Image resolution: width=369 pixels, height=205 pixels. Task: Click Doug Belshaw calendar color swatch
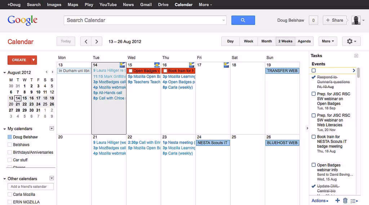tap(10, 137)
